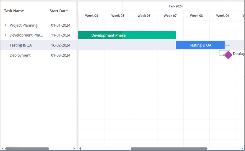
Task: Click the grid panel right scroll arrow
Action: tap(74, 149)
